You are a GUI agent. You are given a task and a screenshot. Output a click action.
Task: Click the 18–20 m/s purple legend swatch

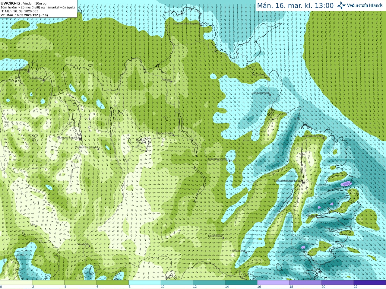(x=305, y=283)
